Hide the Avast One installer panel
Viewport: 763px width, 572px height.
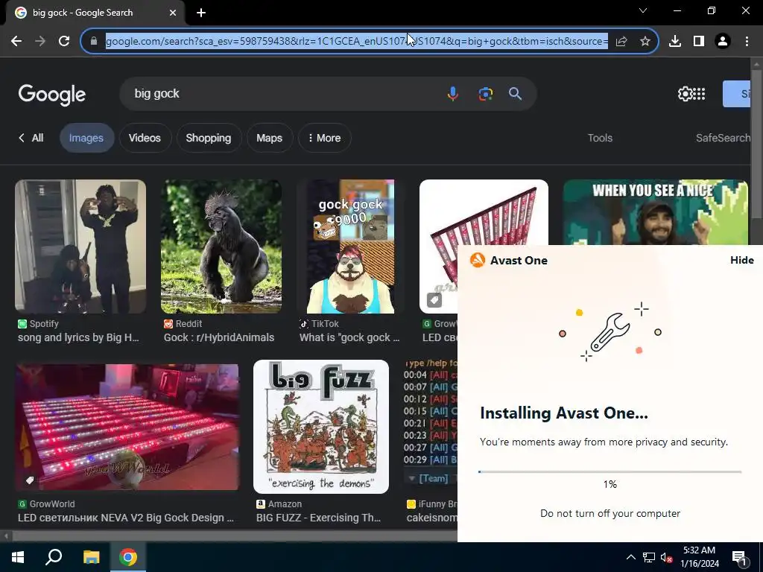(x=741, y=260)
